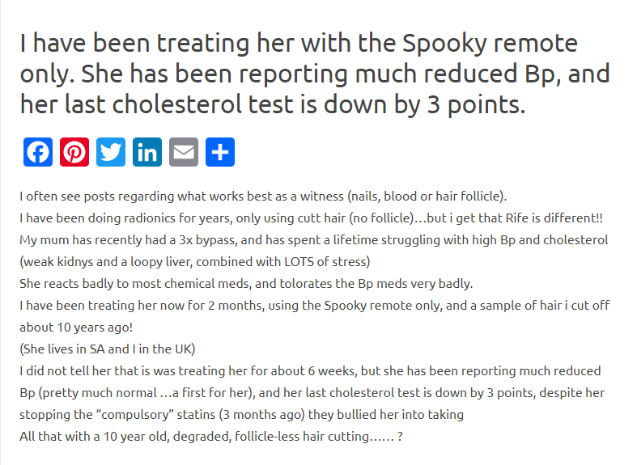Click the "She lives in SA" line

pyautogui.click(x=106, y=349)
